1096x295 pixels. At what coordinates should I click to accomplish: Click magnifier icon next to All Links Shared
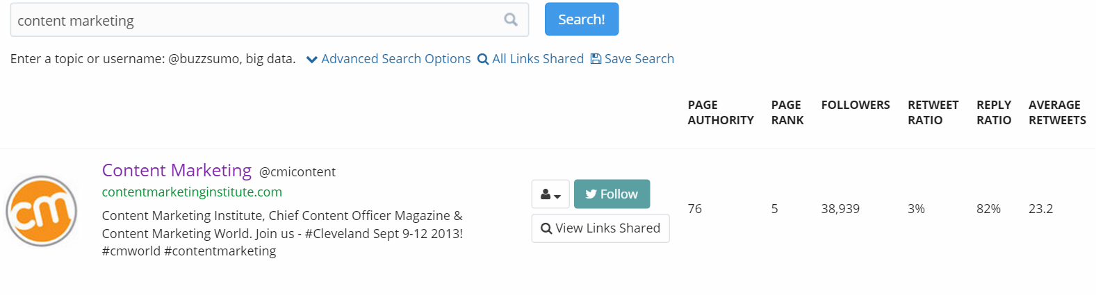tap(483, 59)
